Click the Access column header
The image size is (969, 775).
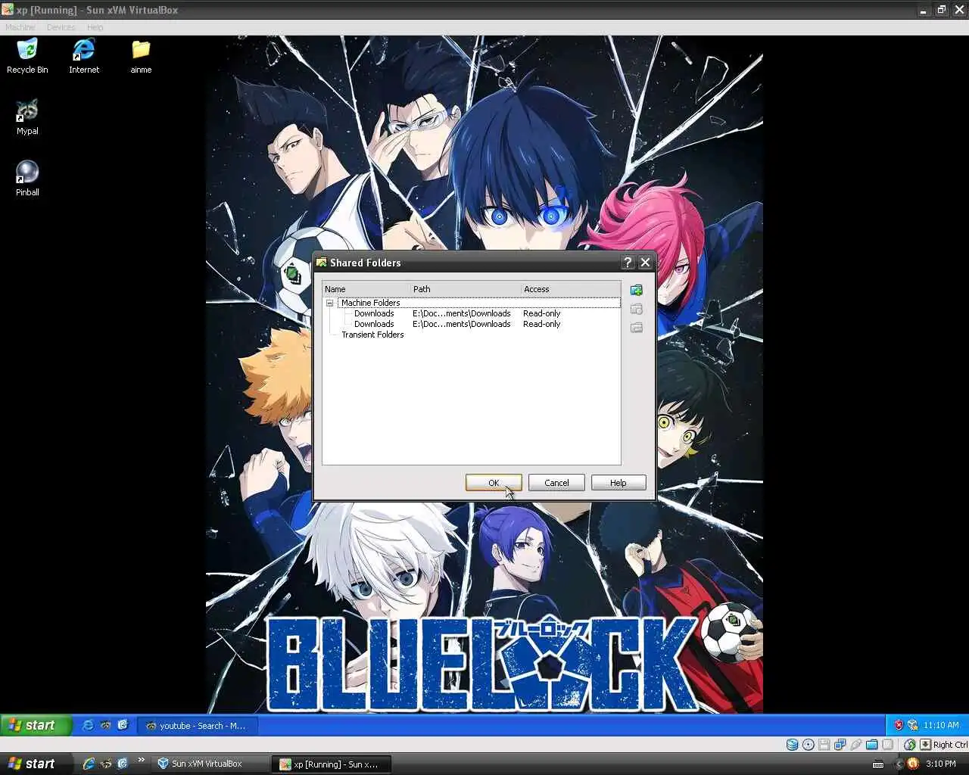[570, 289]
